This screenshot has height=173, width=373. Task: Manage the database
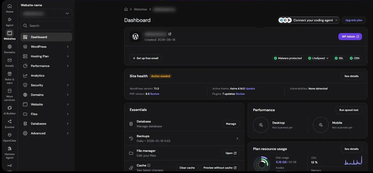pyautogui.click(x=231, y=124)
